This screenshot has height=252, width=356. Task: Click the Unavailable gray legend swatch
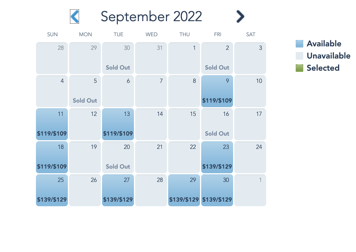[299, 56]
